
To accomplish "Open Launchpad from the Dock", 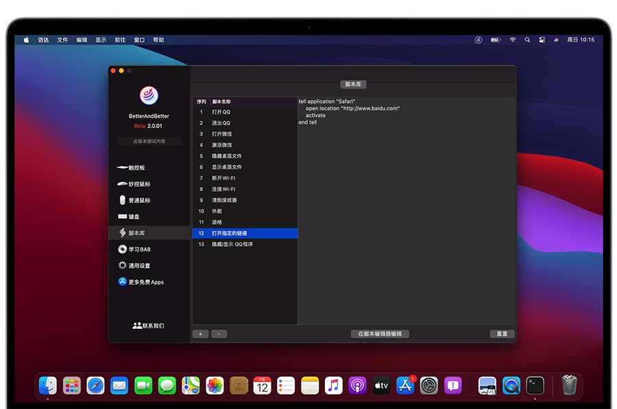I will pyautogui.click(x=71, y=386).
